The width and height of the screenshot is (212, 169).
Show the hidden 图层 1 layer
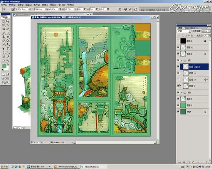click(178, 41)
